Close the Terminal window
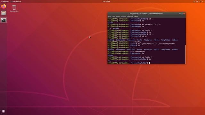The width and height of the screenshot is (205, 115). pyautogui.click(x=184, y=13)
